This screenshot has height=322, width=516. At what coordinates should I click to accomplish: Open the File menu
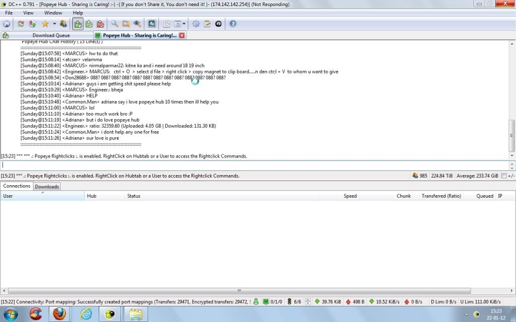tap(9, 13)
